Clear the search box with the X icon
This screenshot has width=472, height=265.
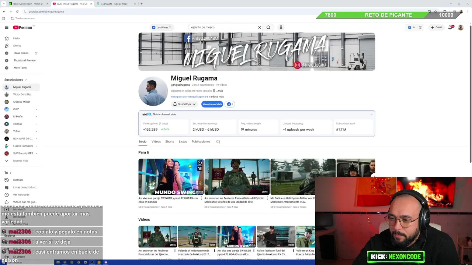(260, 27)
